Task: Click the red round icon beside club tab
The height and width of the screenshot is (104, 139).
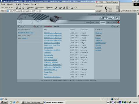Action: coord(118,22)
